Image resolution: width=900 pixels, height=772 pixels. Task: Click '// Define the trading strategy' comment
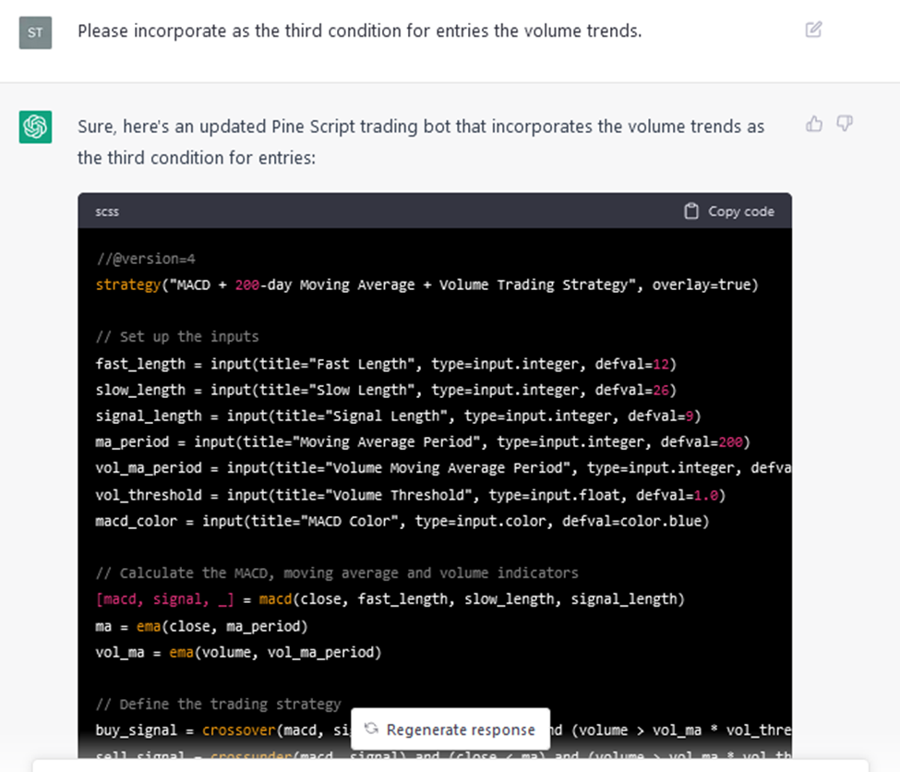point(218,705)
